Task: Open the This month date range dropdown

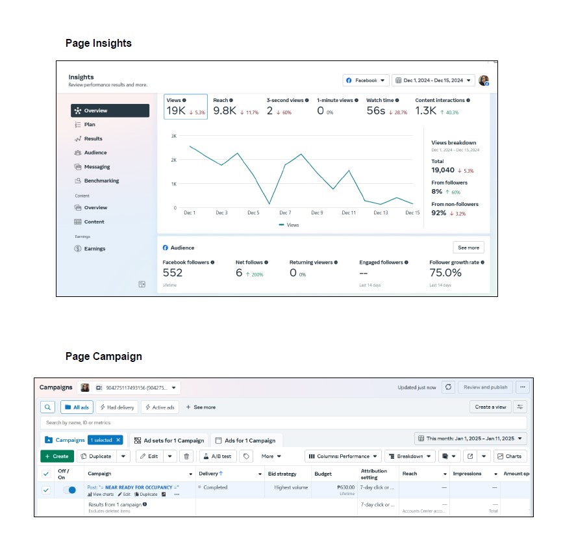Action: coord(470,439)
